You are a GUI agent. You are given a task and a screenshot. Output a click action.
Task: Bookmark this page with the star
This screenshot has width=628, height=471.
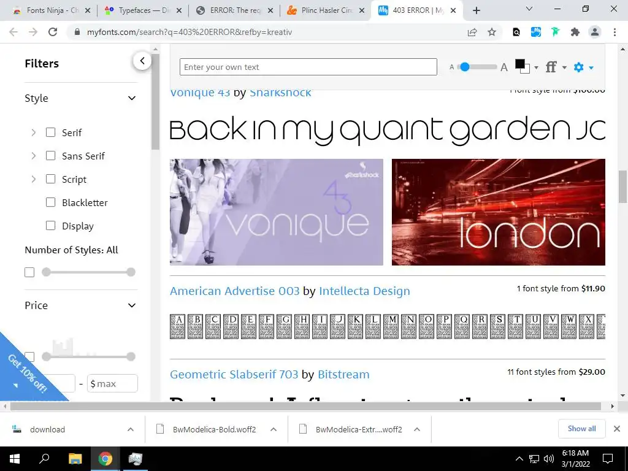click(492, 33)
